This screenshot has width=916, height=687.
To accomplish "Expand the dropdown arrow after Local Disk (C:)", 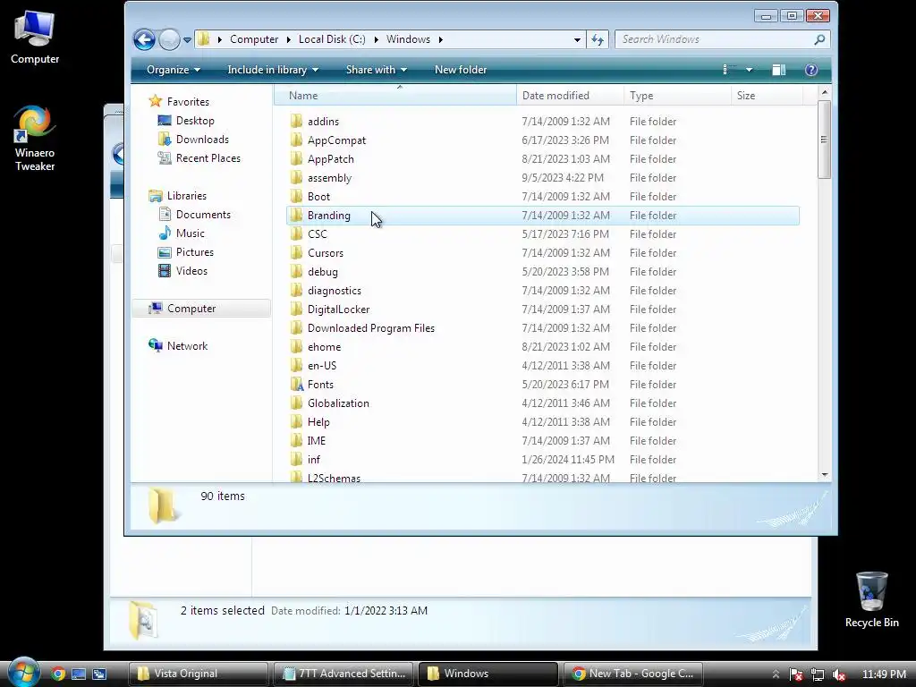I will [376, 39].
